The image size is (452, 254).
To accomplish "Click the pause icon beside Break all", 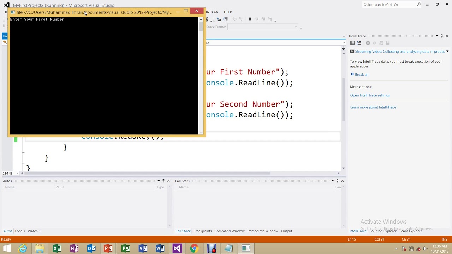I will tap(352, 74).
